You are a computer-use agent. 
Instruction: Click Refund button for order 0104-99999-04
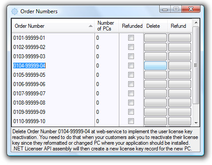tap(180, 66)
